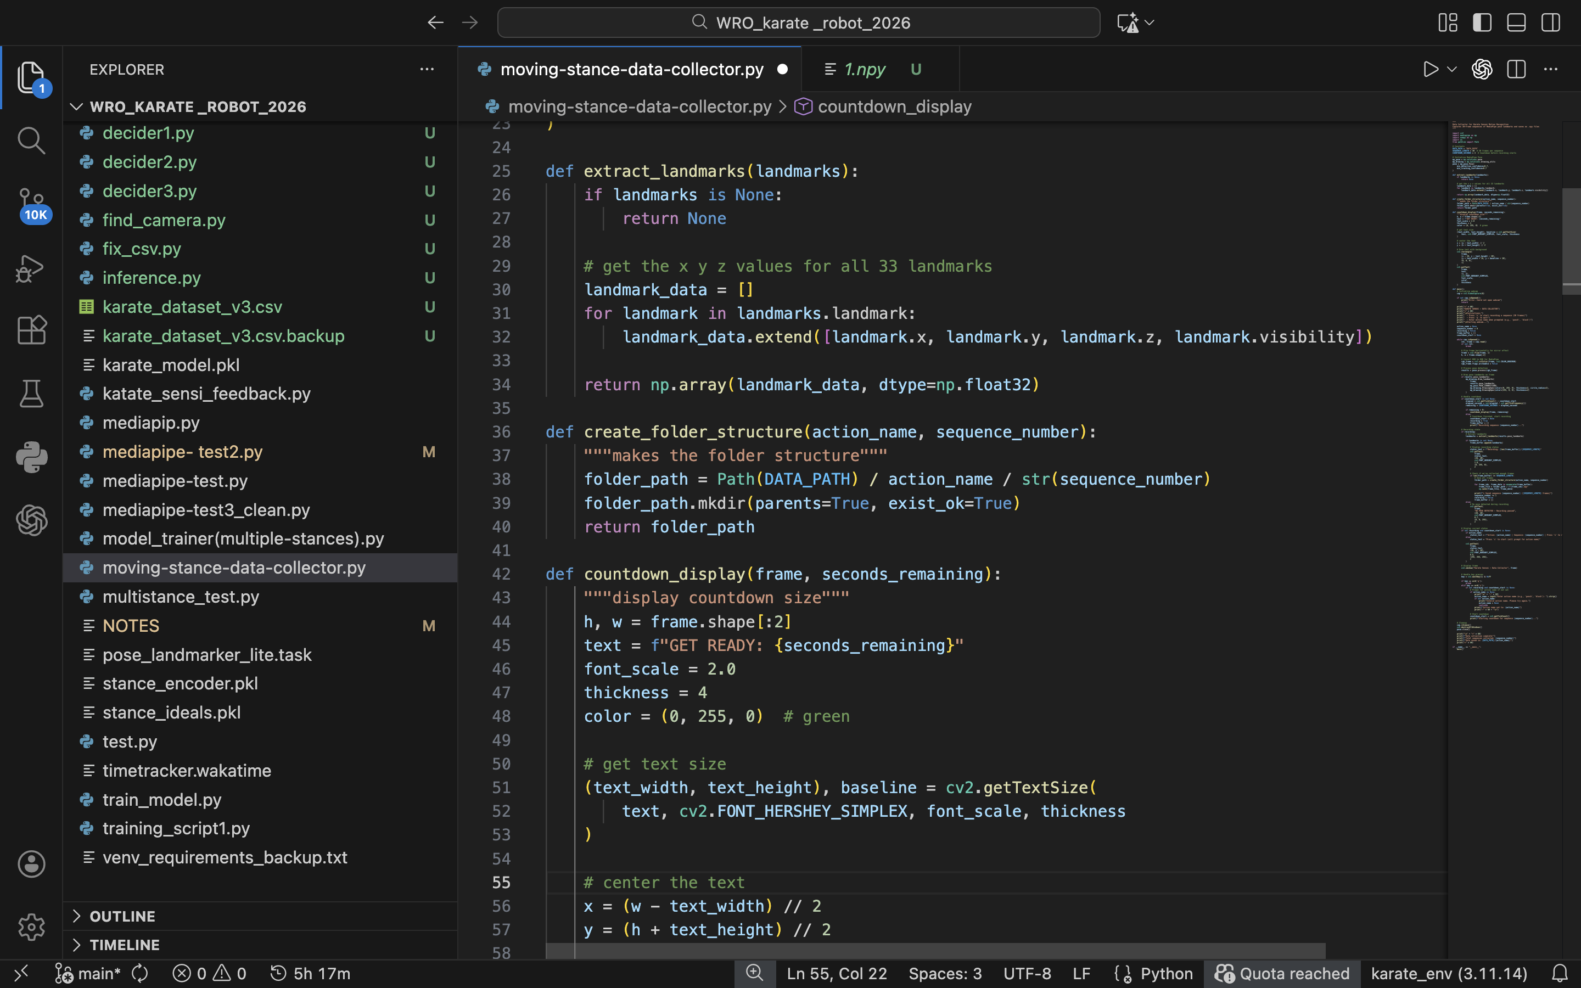The height and width of the screenshot is (988, 1581).
Task: Open Run and Debug view
Action: click(x=31, y=268)
